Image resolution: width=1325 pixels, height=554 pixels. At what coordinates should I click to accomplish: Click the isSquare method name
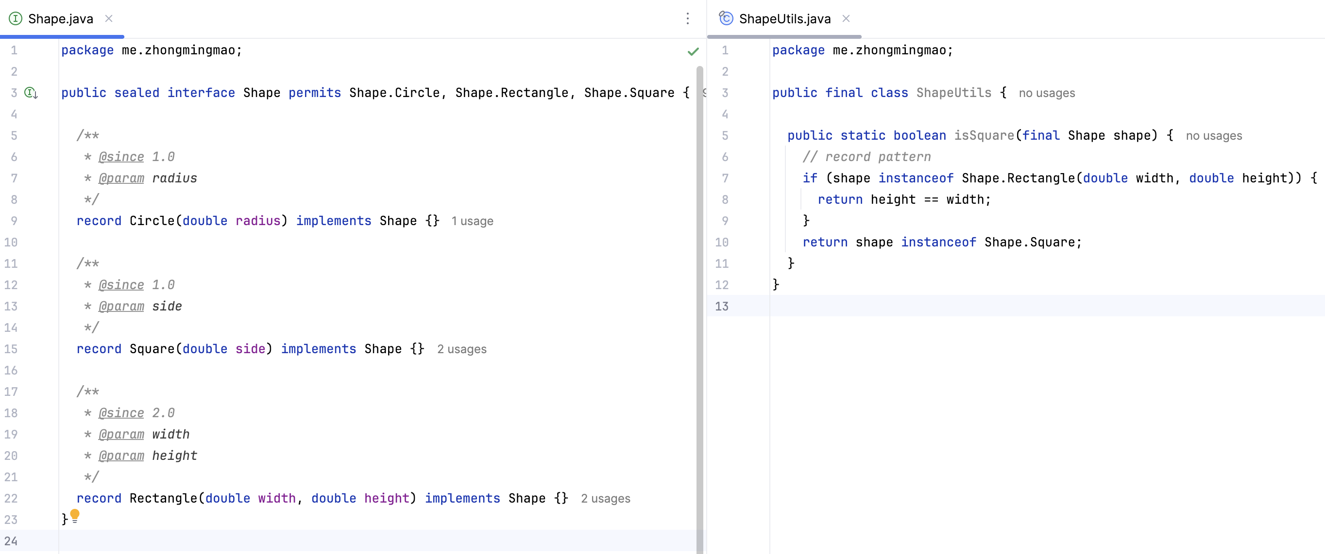click(984, 136)
